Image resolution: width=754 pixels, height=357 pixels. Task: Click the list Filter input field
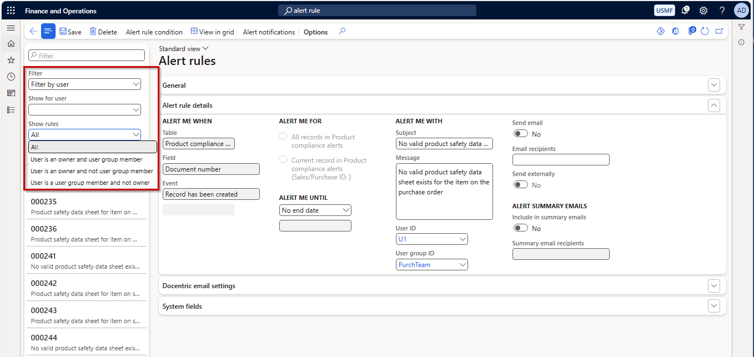(87, 56)
